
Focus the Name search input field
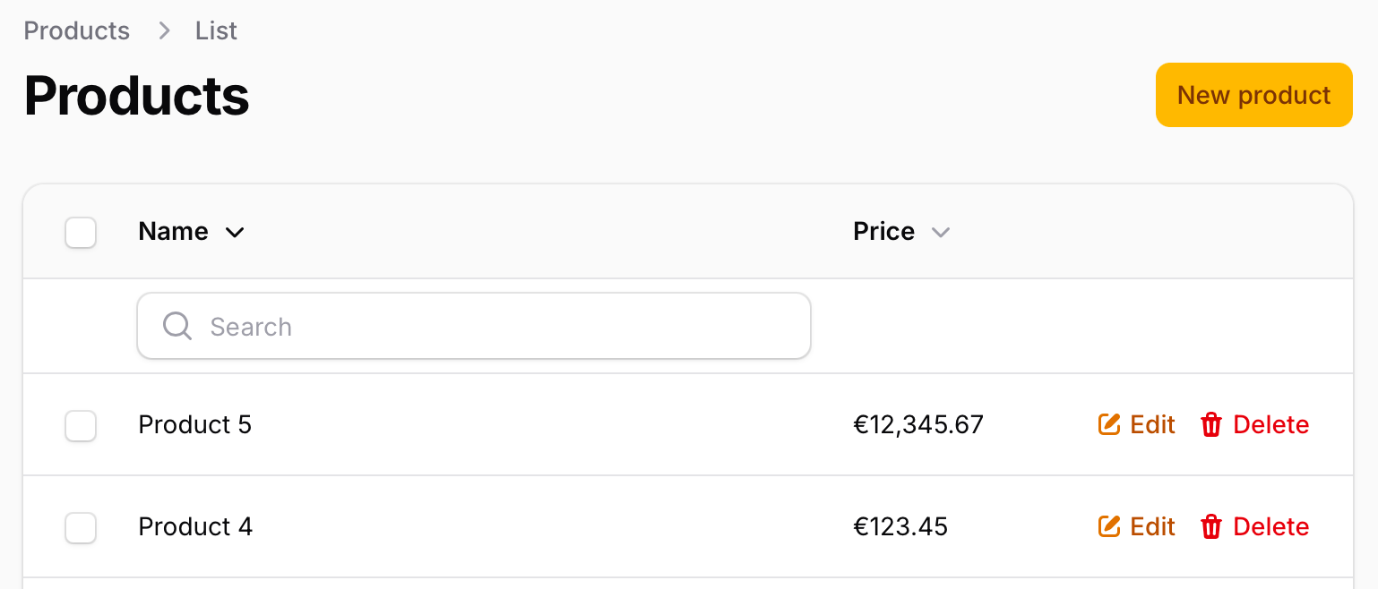coord(474,326)
